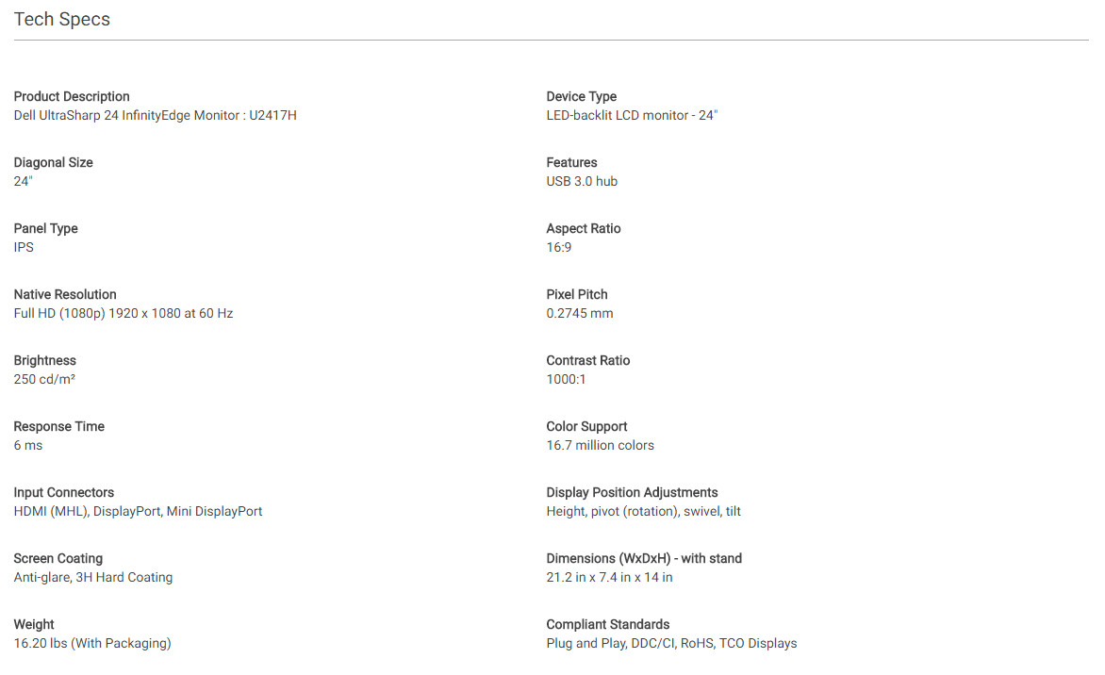Select the Device Type label

[x=582, y=96]
